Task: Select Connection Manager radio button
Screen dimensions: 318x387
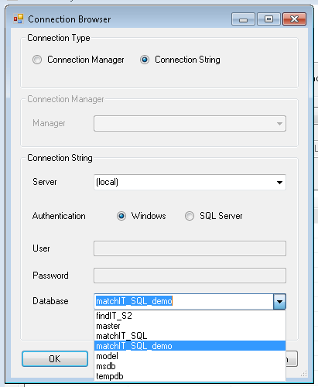Action: [x=37, y=60]
